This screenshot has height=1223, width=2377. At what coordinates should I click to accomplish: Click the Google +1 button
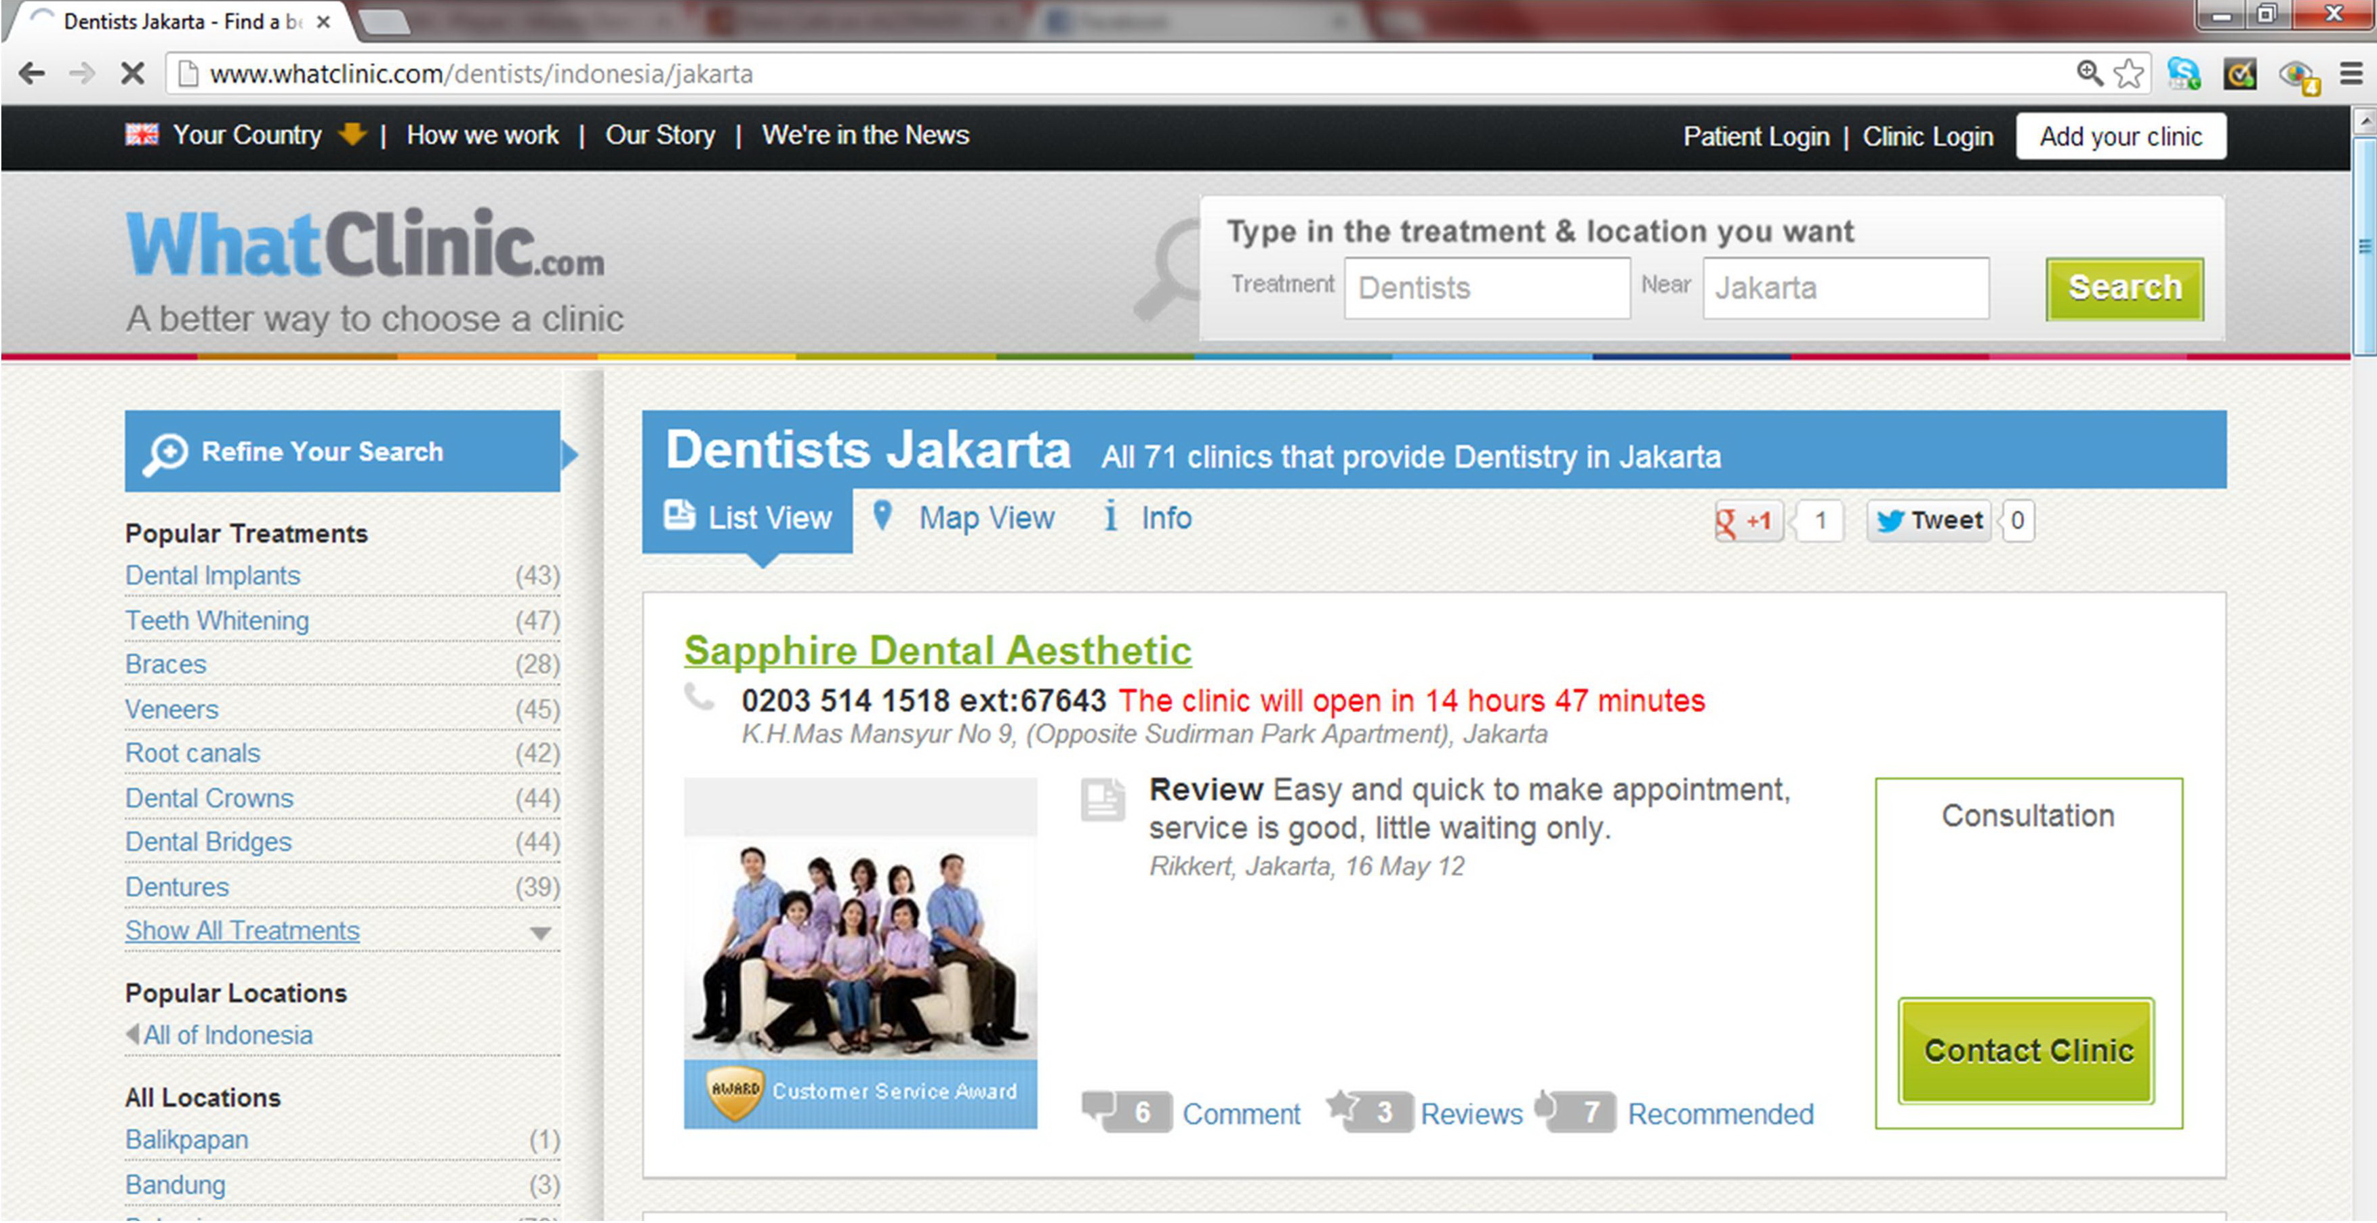[1749, 521]
